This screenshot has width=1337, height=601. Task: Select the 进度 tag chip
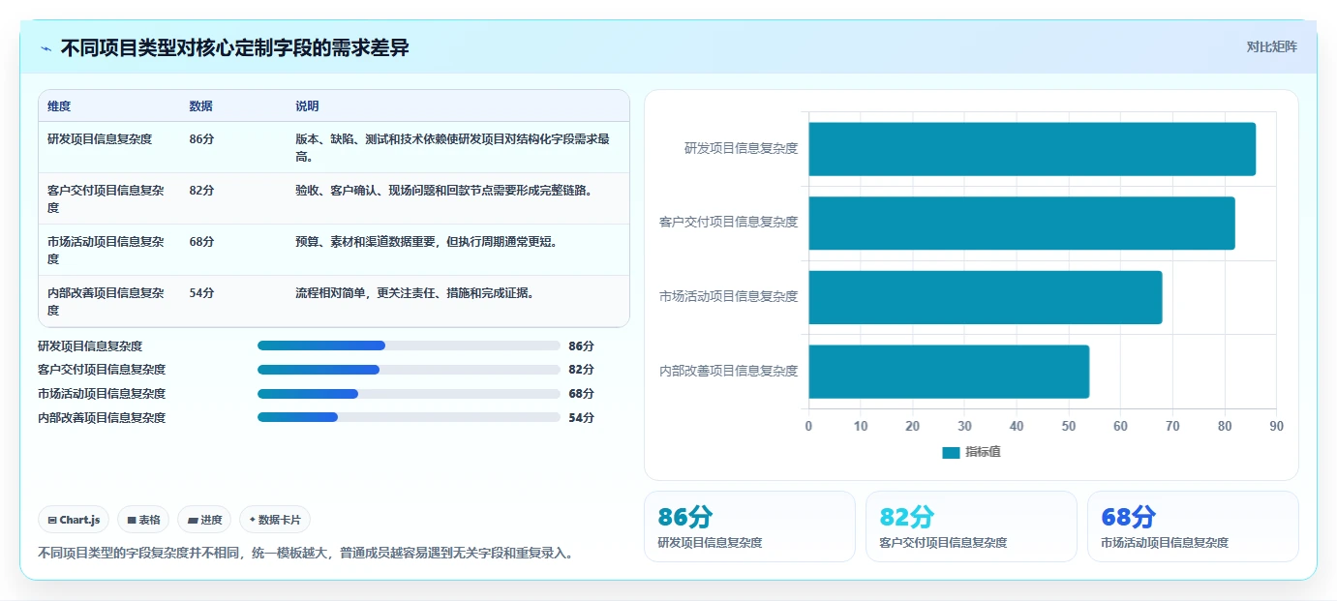coord(205,520)
